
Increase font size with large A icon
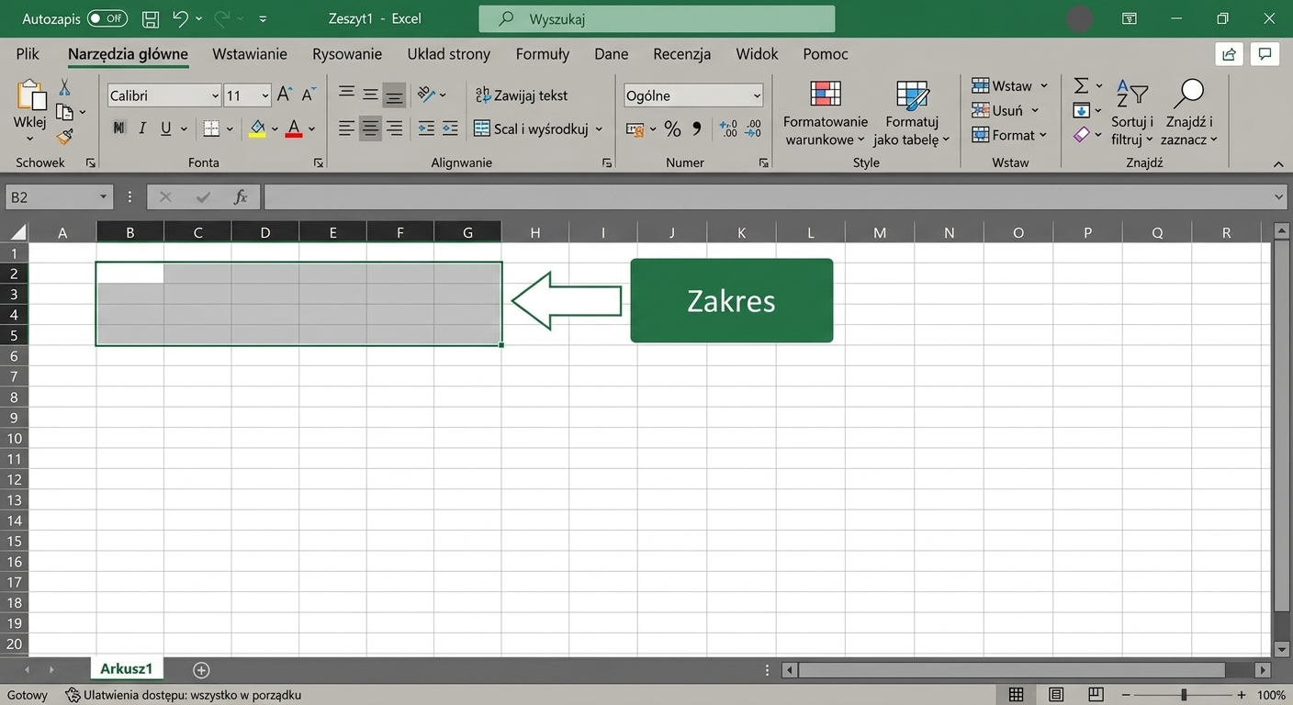[285, 95]
